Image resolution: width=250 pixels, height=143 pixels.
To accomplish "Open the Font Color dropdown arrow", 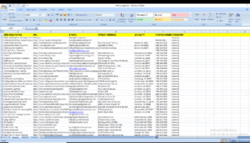I will pyautogui.click(x=53, y=20).
